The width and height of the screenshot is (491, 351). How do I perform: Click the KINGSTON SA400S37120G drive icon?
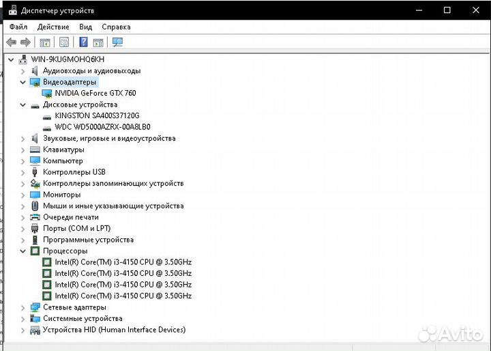click(x=46, y=116)
